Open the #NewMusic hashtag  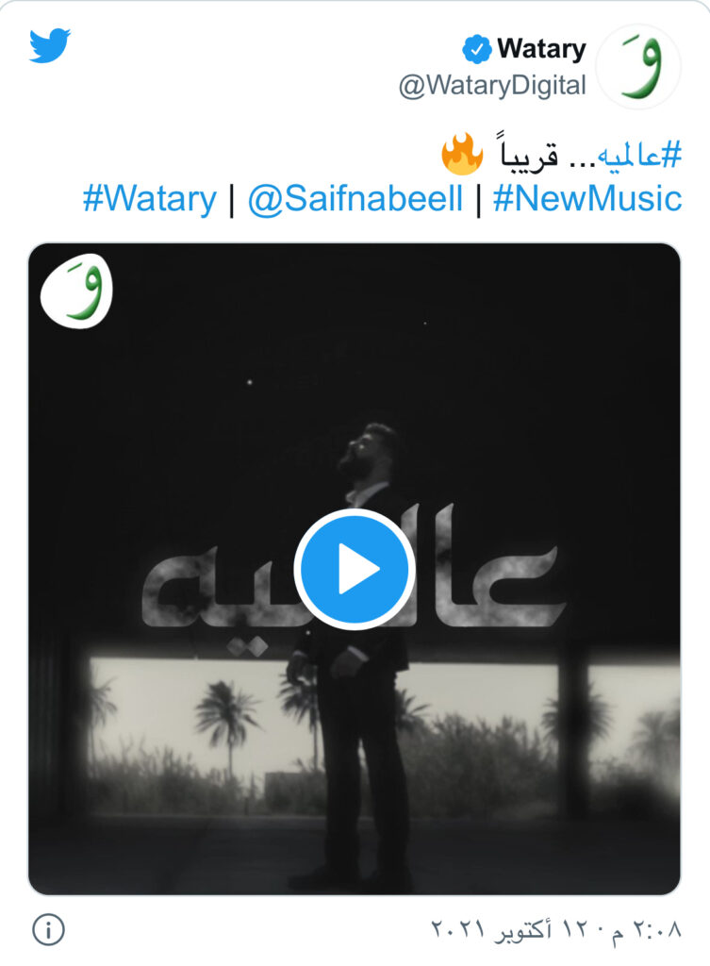point(587,198)
